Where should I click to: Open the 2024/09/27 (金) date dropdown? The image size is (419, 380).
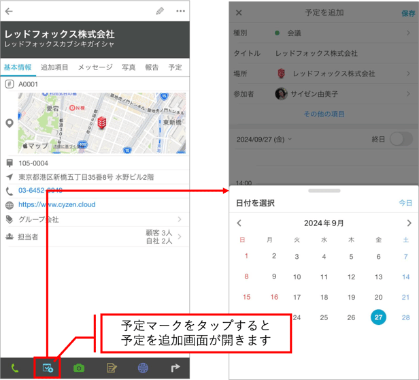pyautogui.click(x=264, y=140)
